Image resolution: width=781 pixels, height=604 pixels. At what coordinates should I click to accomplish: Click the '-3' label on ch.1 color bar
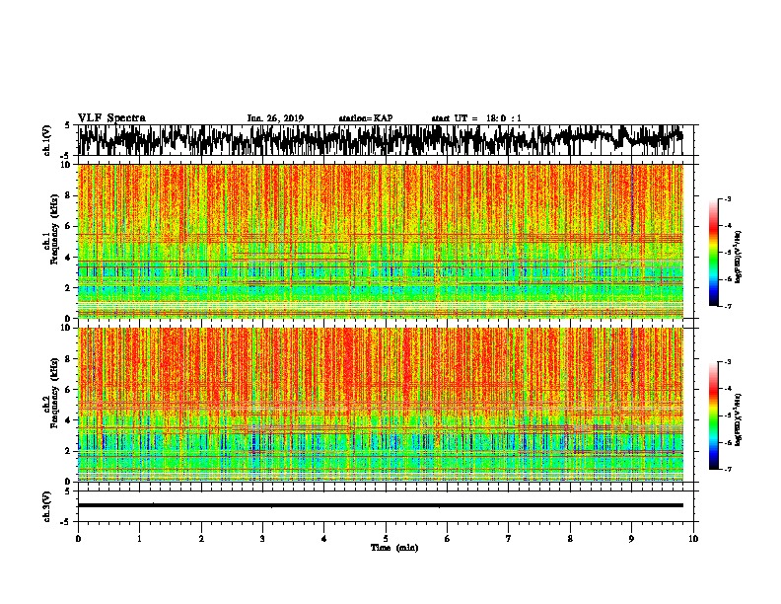click(x=728, y=198)
